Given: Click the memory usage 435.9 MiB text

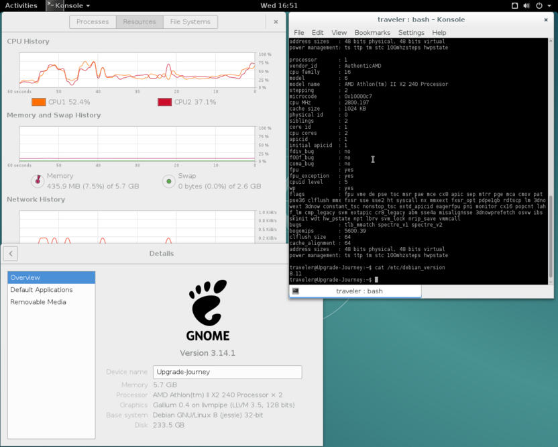Looking at the screenshot, I should coord(93,187).
